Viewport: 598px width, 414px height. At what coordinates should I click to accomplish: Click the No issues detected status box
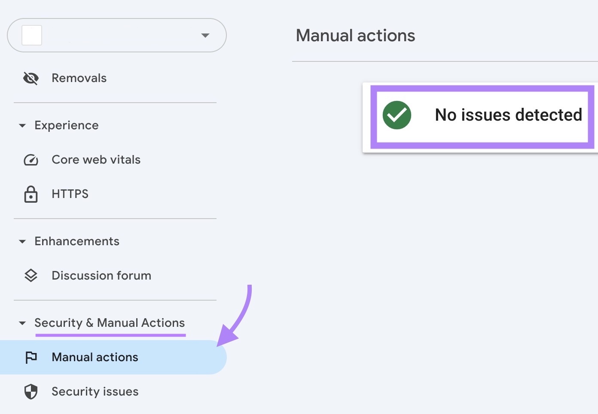[481, 116]
